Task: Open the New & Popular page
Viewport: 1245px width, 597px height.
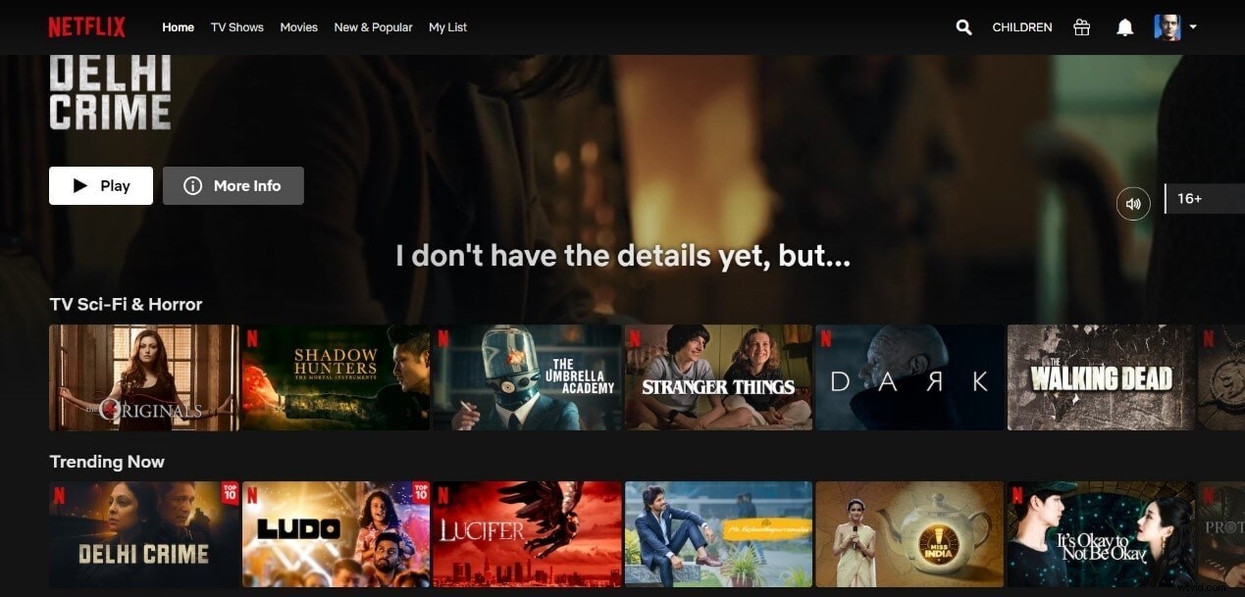Action: pos(373,26)
